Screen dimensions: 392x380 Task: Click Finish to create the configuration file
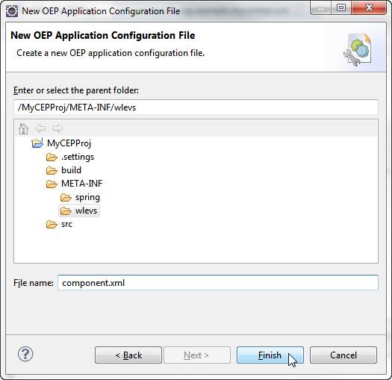coord(270,355)
